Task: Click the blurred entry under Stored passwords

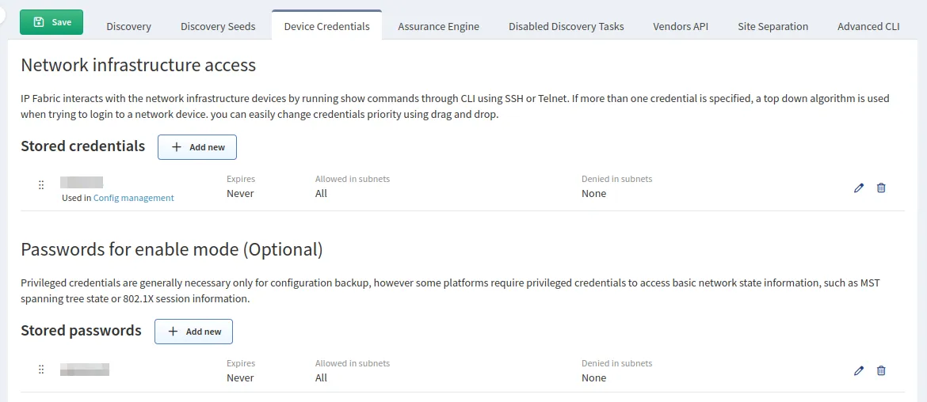Action: 84,369
